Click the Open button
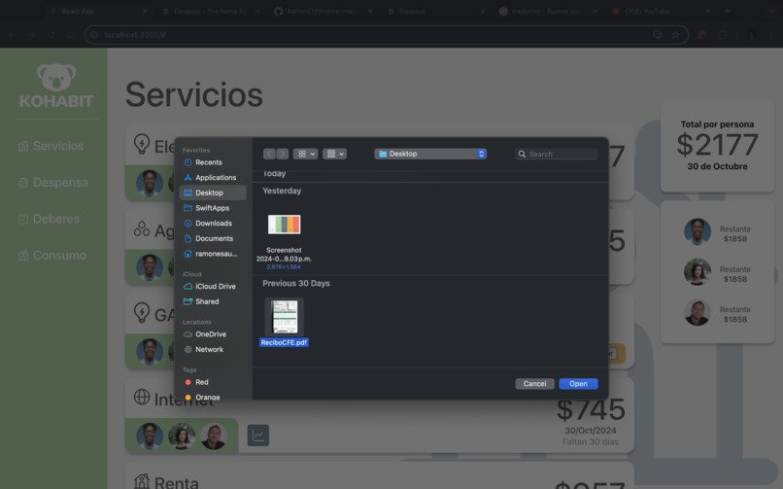783x489 pixels. click(578, 384)
